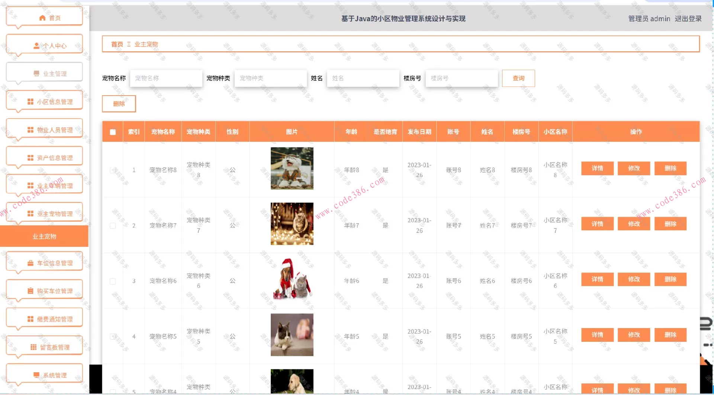Click the home icon in the sidebar
The width and height of the screenshot is (714, 395).
pos(42,18)
